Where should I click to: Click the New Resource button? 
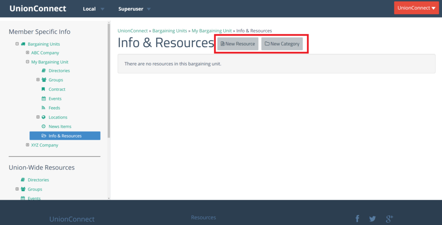(238, 44)
